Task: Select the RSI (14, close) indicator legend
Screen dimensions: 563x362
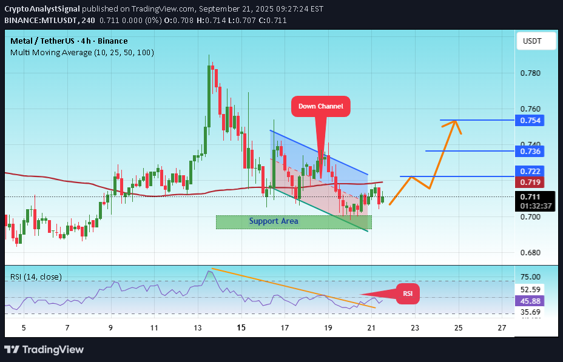Action: pos(36,277)
